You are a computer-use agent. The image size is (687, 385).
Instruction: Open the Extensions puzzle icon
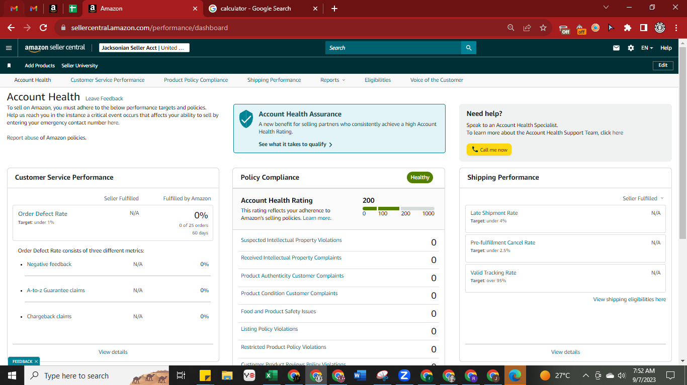pyautogui.click(x=628, y=28)
